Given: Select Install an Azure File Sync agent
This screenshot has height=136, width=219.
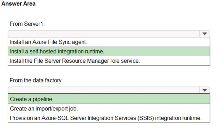Looking at the screenshot, I should tap(109, 42).
